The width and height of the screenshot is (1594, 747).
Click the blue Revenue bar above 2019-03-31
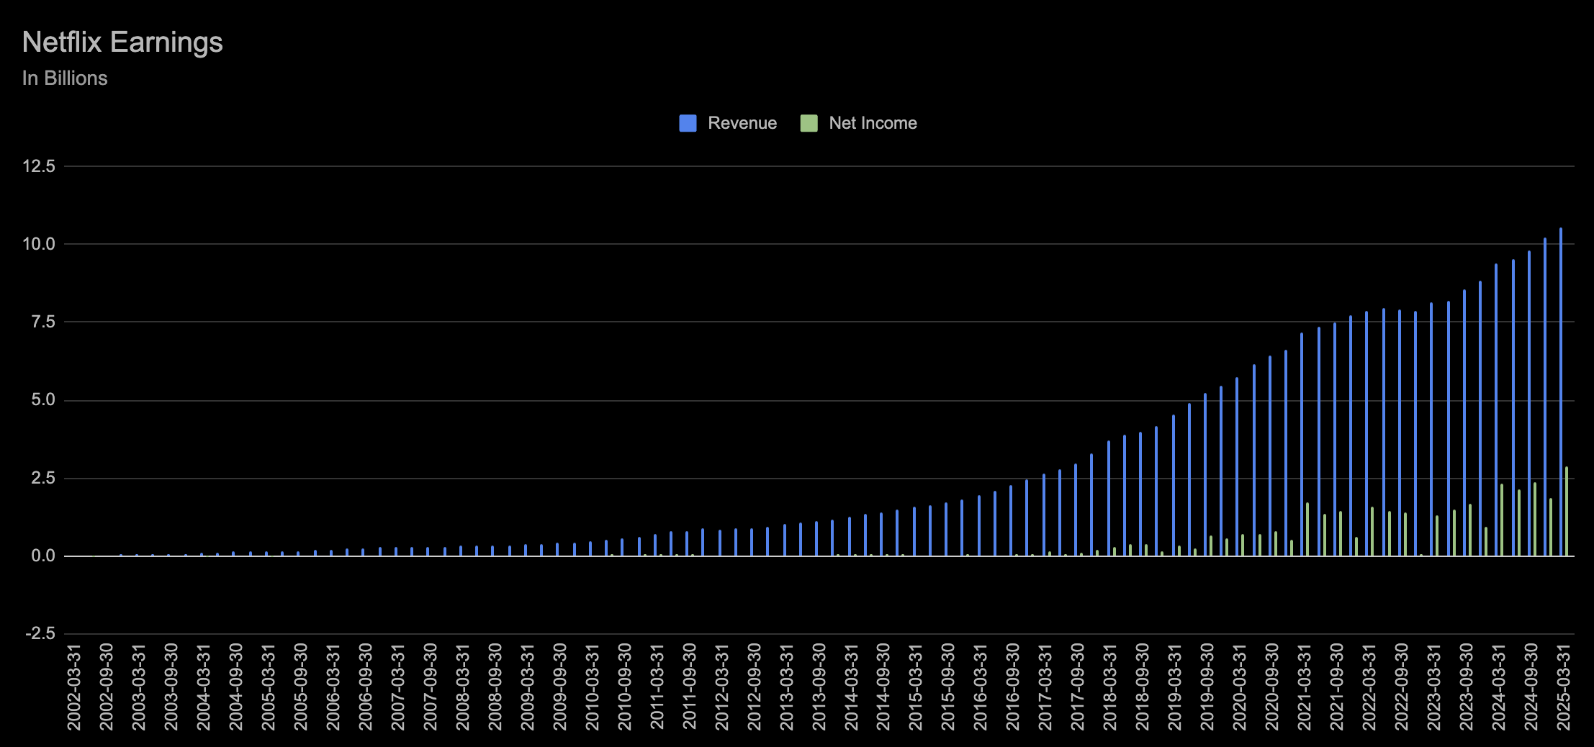[x=1174, y=486]
